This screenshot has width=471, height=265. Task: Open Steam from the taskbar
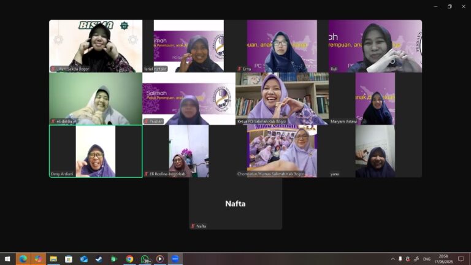(x=99, y=259)
